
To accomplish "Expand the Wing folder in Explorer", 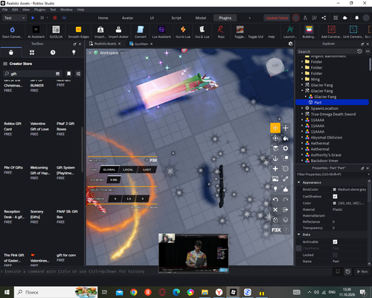I will point(302,79).
